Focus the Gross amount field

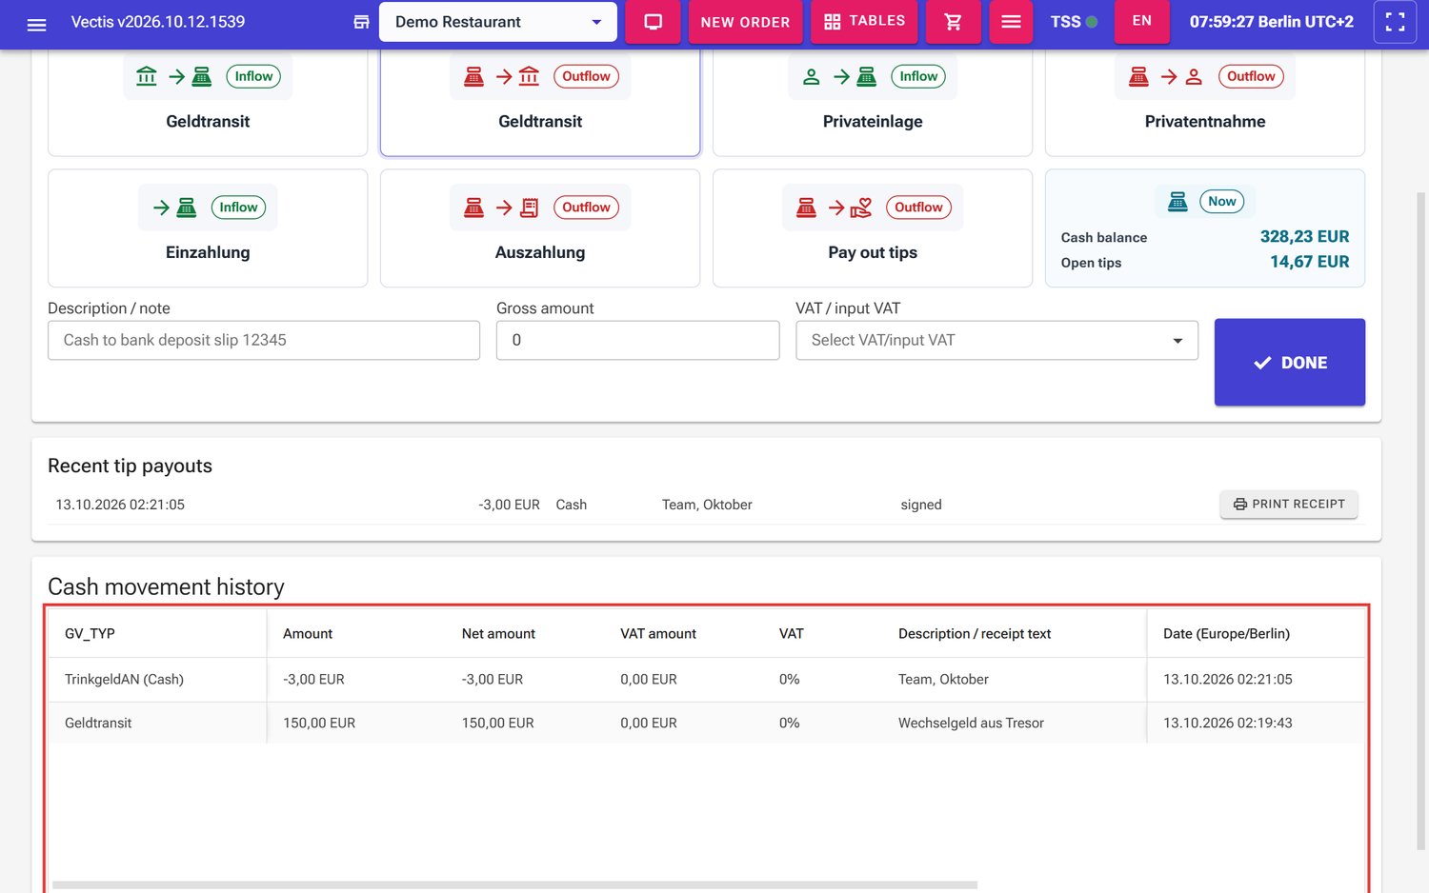click(638, 340)
